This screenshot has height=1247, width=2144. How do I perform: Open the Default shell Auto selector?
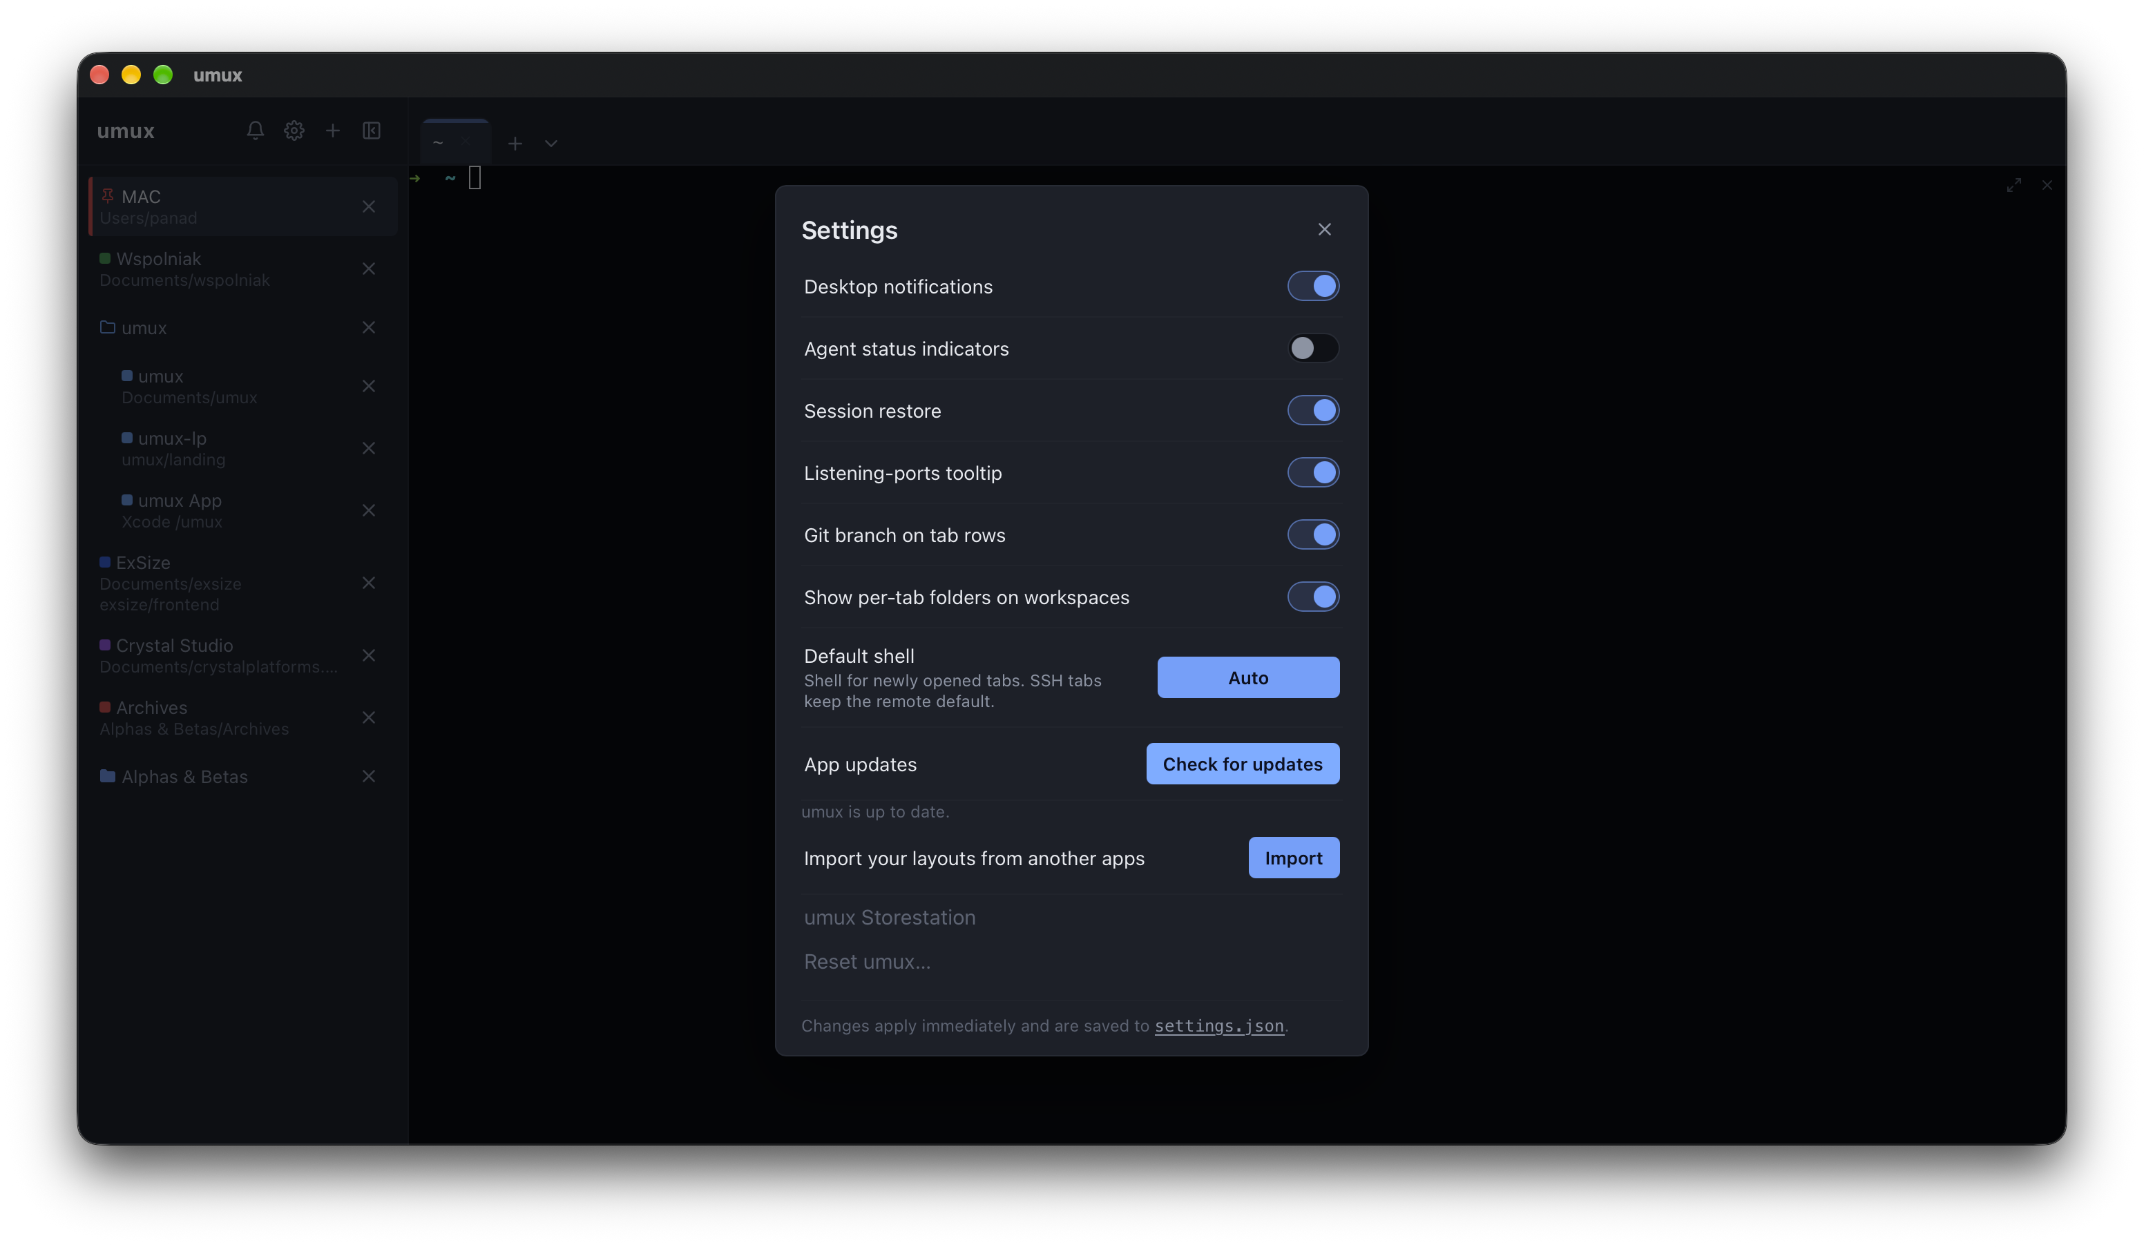pos(1248,678)
